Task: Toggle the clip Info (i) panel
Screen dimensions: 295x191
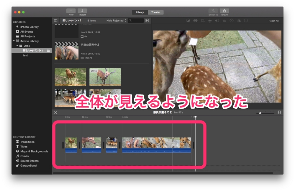Action: pyautogui.click(x=245, y=21)
